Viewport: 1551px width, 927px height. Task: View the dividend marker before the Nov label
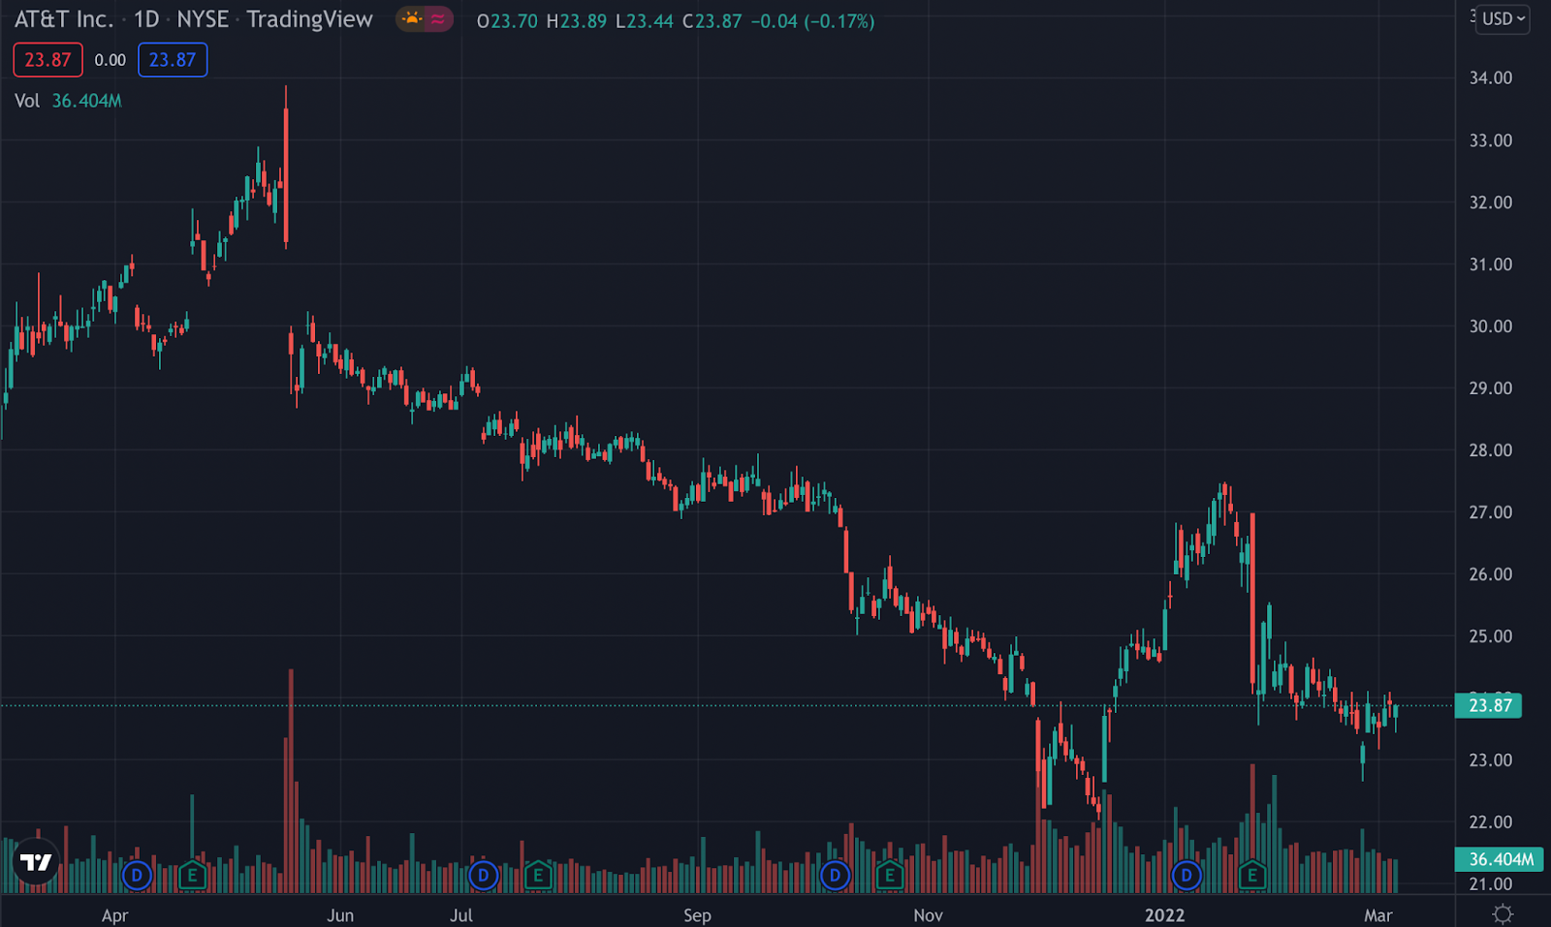[835, 876]
